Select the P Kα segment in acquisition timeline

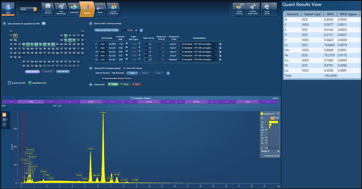[x=31, y=102]
